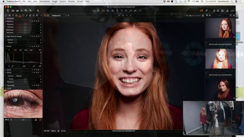Select the Crop cursor tool
The width and height of the screenshot is (244, 137).
pyautogui.click(x=108, y=11)
